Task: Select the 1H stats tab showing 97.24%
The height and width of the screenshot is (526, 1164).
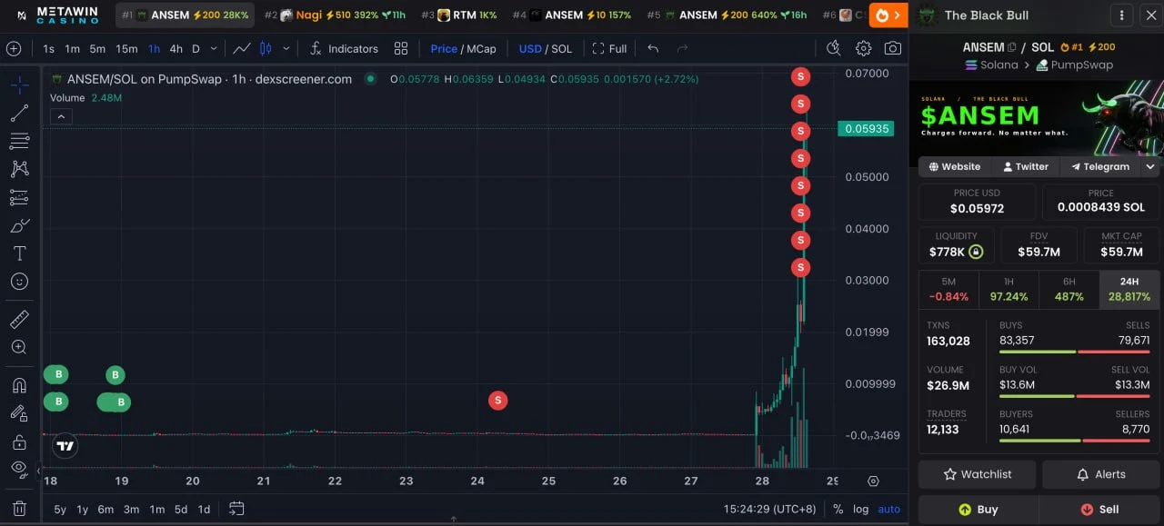Action: (1008, 289)
